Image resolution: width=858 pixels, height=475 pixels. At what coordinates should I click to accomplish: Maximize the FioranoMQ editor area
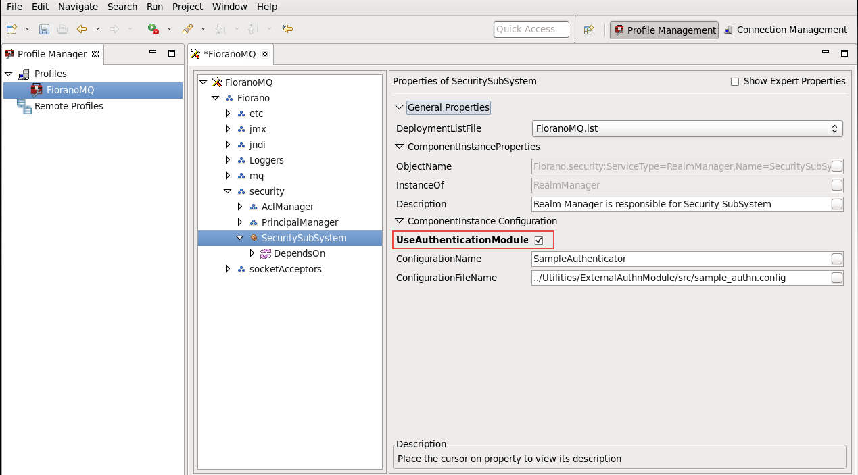(844, 53)
